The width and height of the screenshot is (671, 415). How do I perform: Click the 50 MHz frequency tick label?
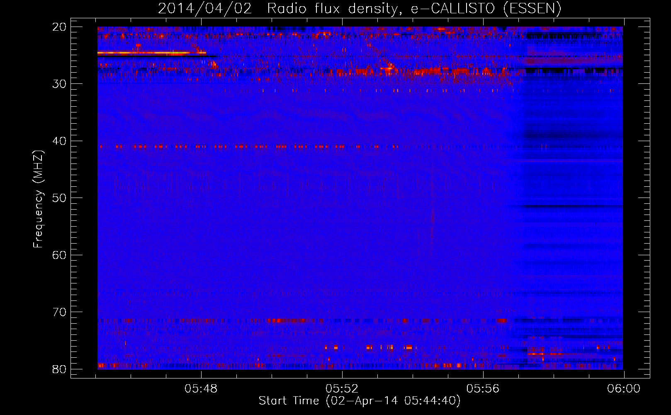point(60,198)
